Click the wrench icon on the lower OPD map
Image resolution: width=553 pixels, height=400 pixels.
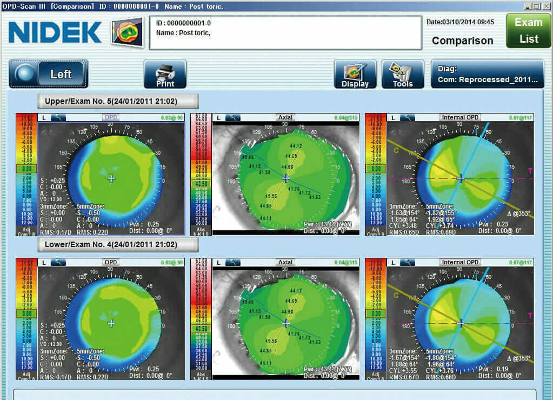[x=58, y=262]
